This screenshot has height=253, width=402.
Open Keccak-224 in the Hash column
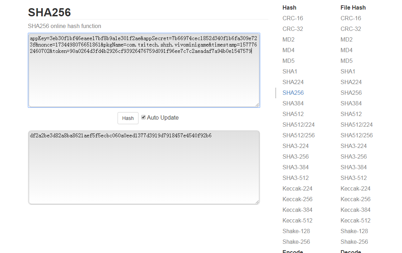[297, 188]
